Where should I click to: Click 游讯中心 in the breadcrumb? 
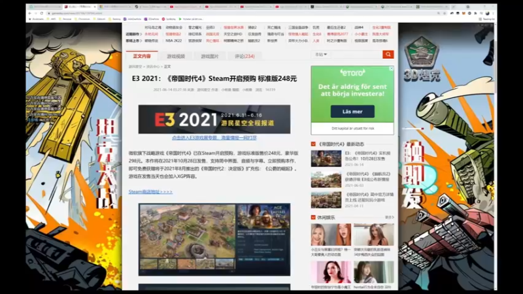coord(153,67)
